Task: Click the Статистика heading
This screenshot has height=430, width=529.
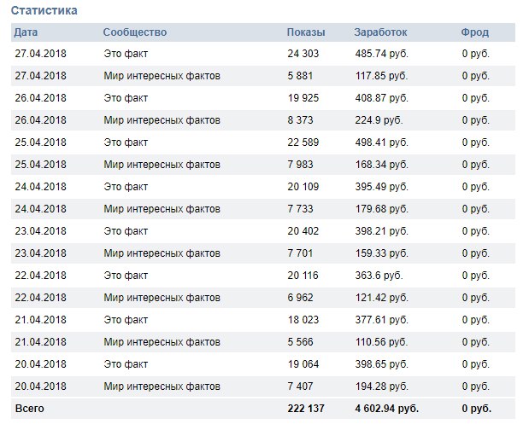Action: 44,10
